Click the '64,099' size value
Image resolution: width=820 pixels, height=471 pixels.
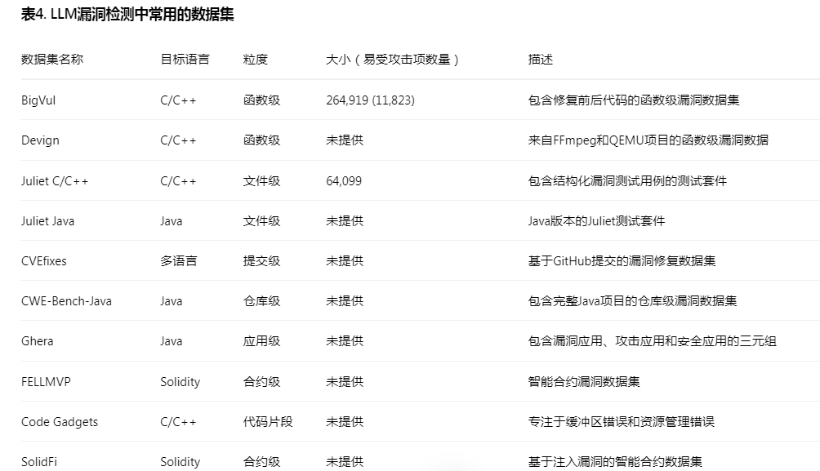[344, 181]
